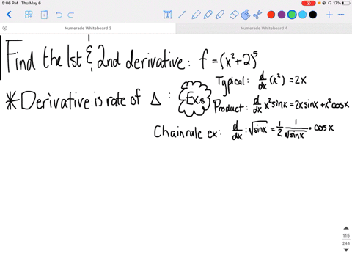The image size is (352, 264).
Task: Tap the battery indicator in status bar
Action: coord(346,3)
